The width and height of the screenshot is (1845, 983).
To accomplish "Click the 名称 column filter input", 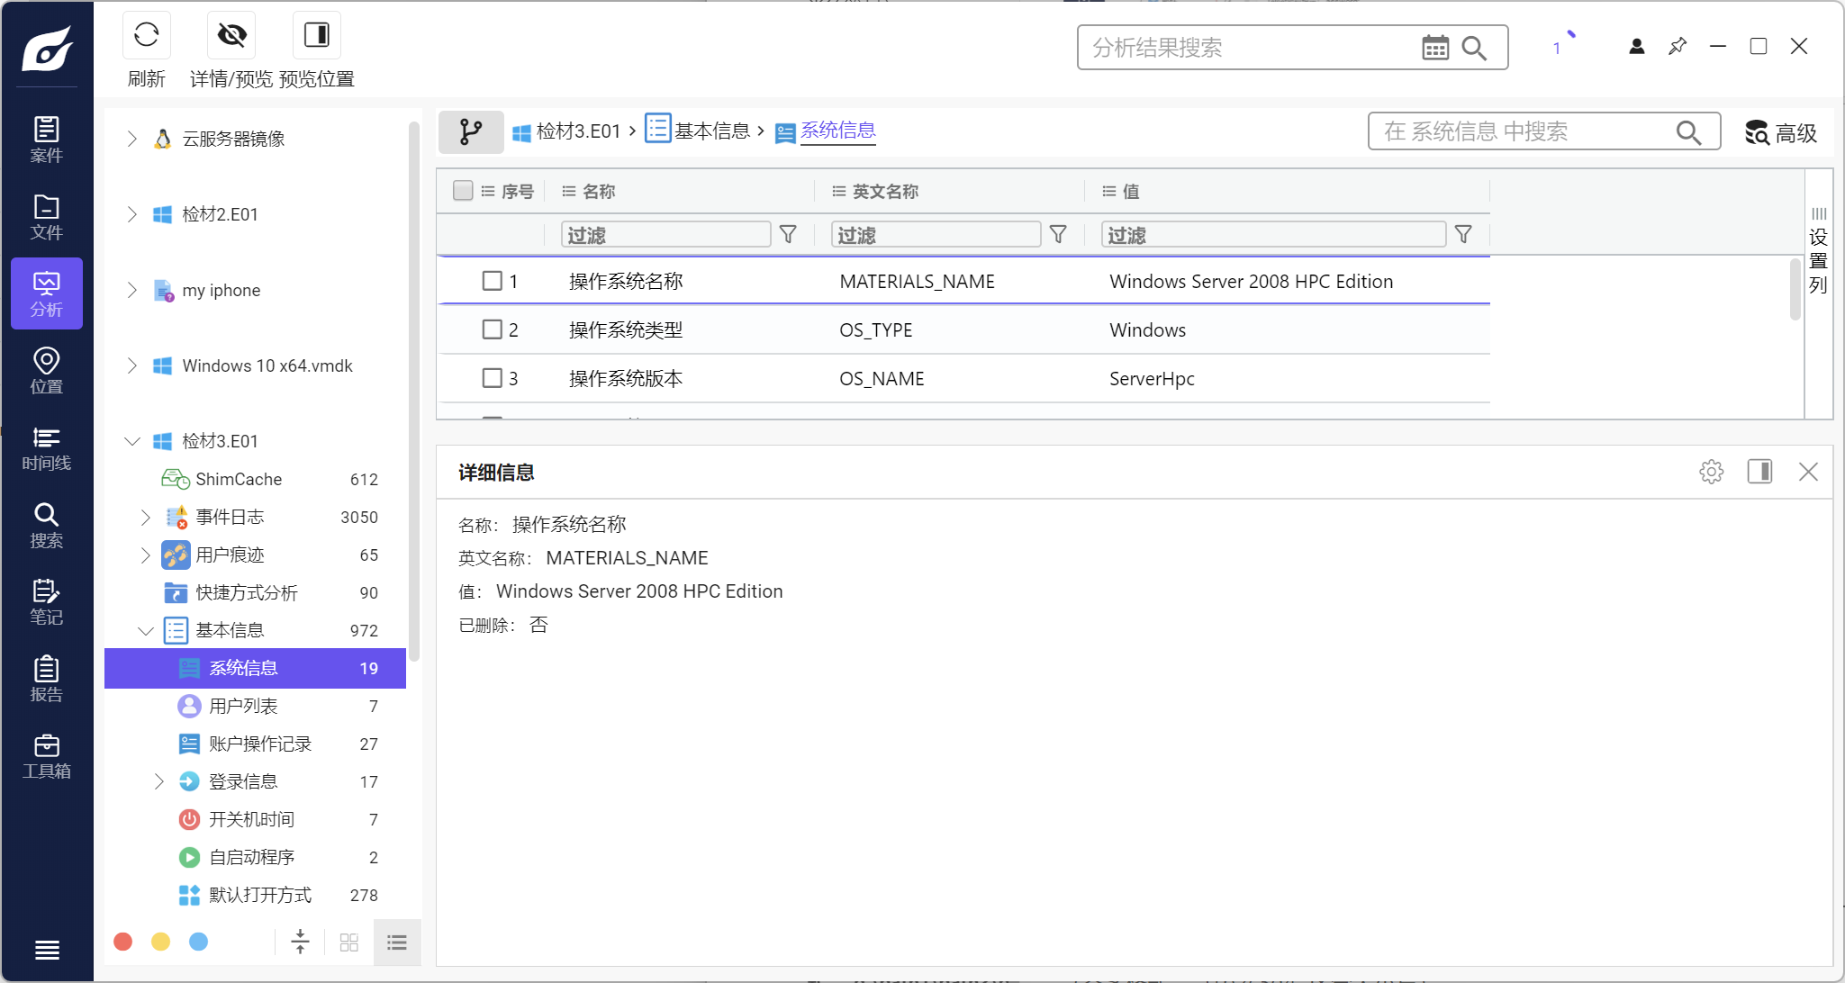I will (x=666, y=235).
